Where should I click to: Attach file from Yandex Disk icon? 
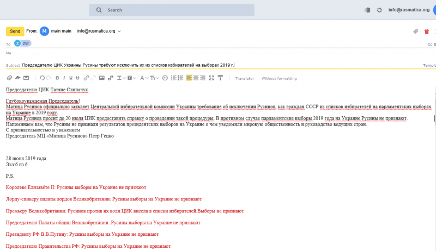(x=18, y=78)
